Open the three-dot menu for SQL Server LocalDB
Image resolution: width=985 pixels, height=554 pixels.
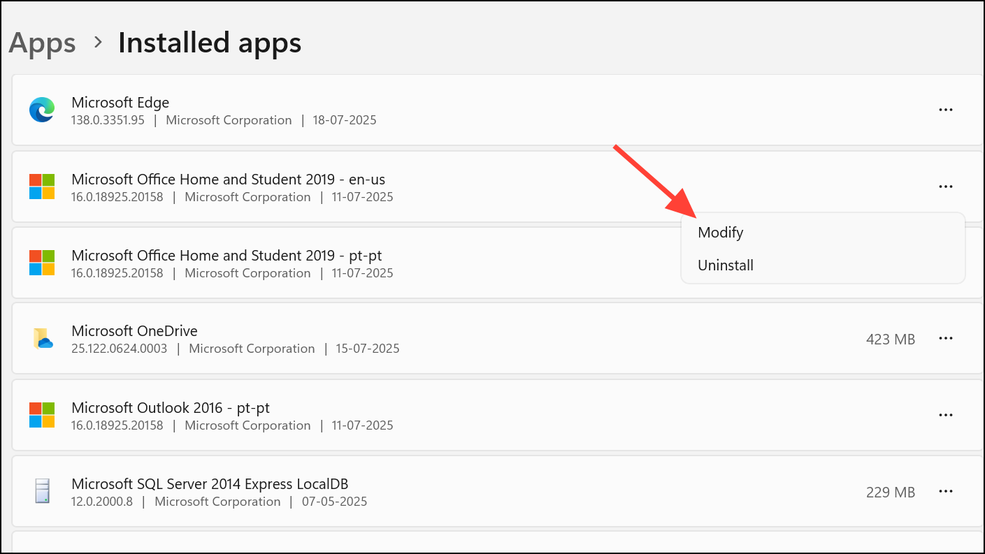click(x=946, y=491)
